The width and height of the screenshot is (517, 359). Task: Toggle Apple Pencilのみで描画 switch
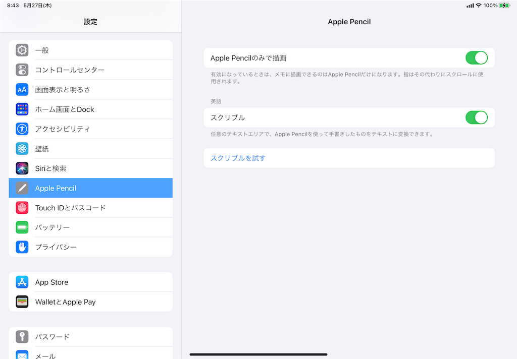pyautogui.click(x=477, y=58)
